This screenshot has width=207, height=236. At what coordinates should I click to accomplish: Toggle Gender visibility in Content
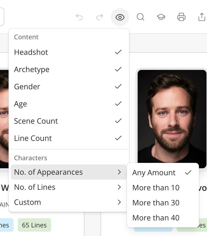click(69, 87)
